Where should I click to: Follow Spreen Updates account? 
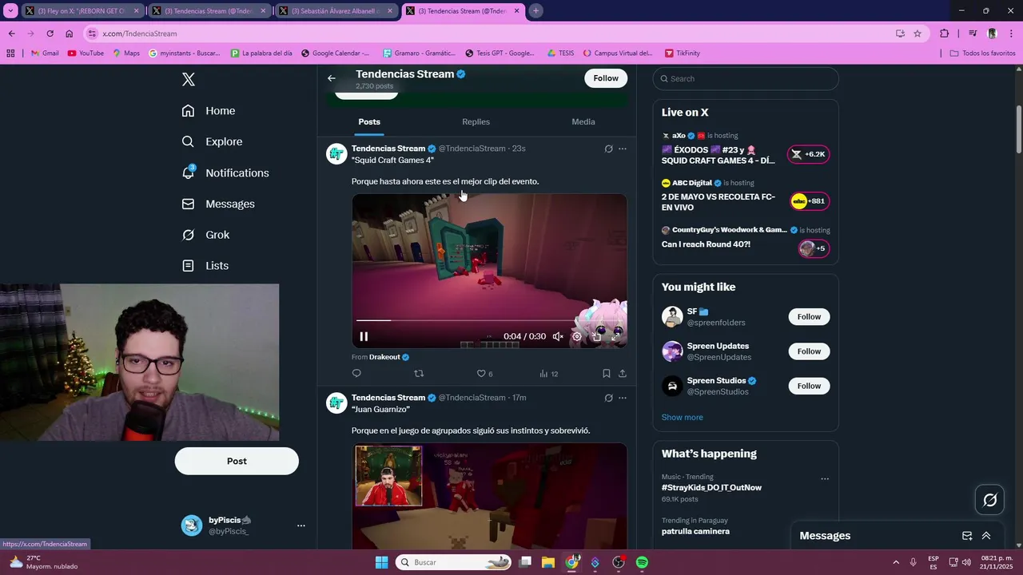point(809,351)
